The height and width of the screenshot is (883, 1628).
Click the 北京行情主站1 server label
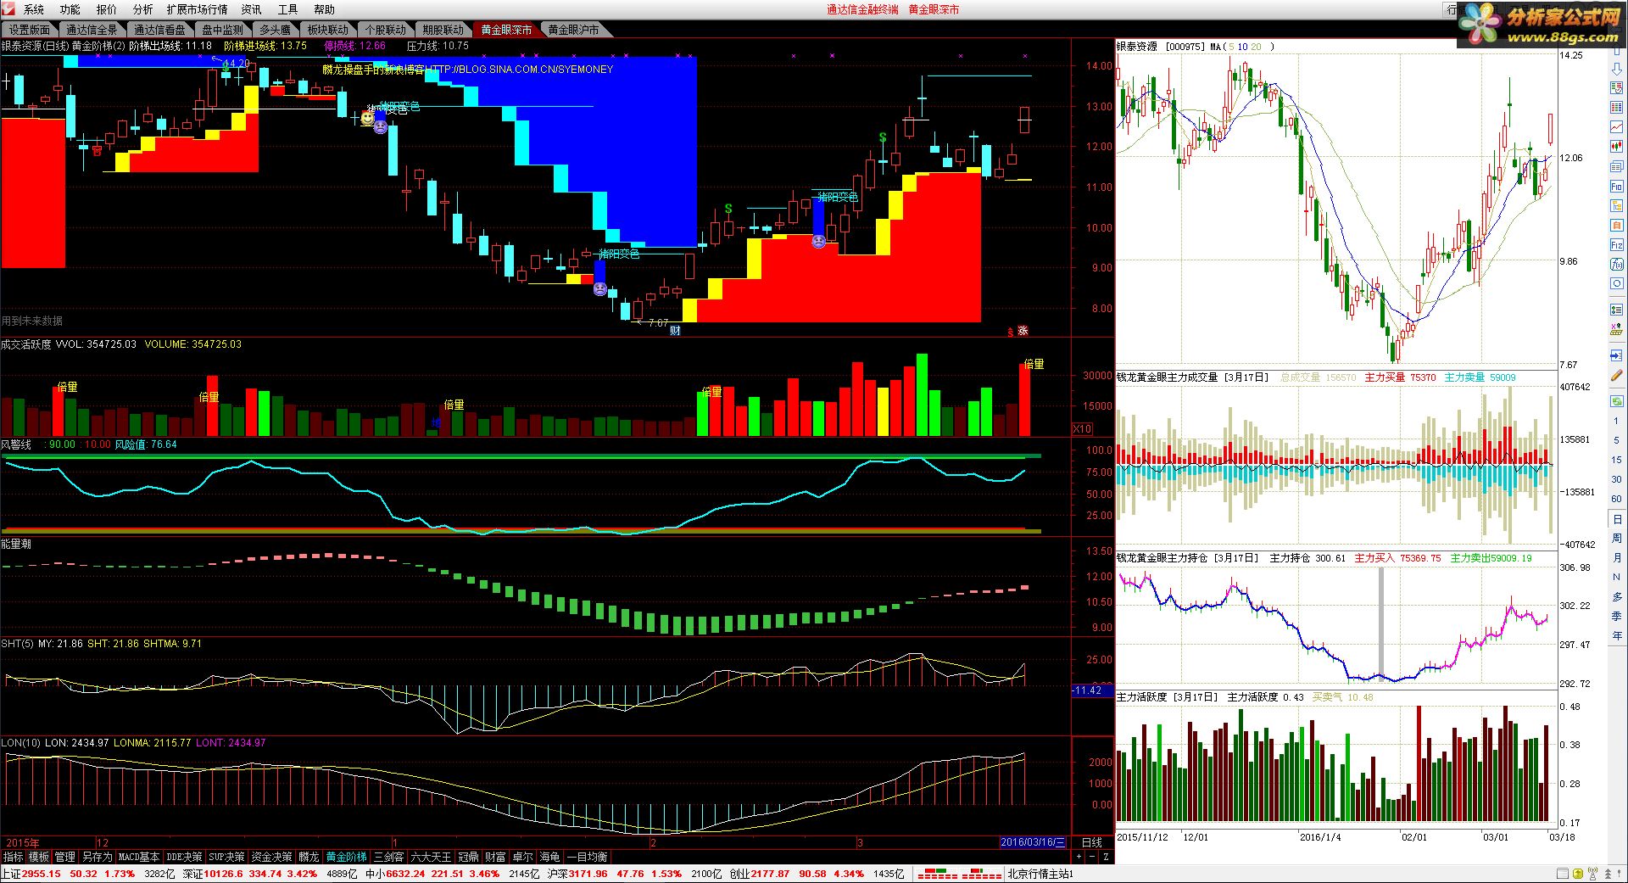[1040, 874]
